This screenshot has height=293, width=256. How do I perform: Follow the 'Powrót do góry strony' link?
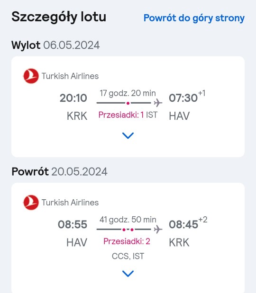point(194,18)
